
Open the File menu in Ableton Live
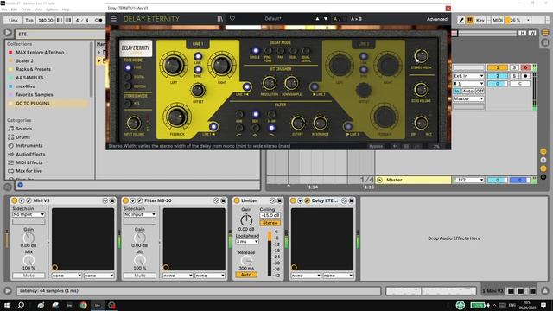[x=4, y=10]
